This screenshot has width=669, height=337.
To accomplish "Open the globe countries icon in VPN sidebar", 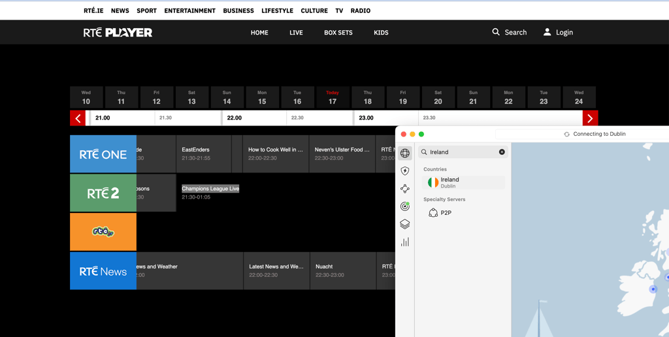I will tap(405, 153).
